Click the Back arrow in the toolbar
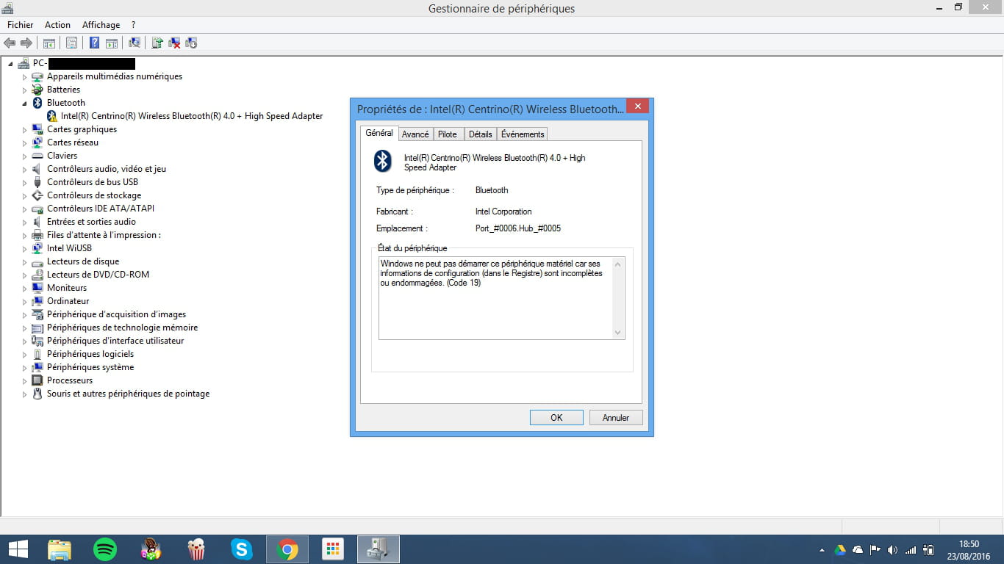The width and height of the screenshot is (1004, 564). pyautogui.click(x=10, y=43)
